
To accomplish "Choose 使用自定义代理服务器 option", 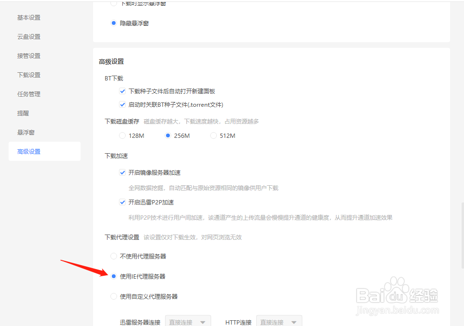I will click(113, 296).
